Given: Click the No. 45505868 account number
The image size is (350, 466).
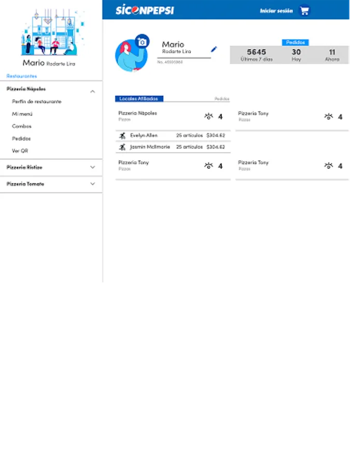Looking at the screenshot, I should point(170,62).
